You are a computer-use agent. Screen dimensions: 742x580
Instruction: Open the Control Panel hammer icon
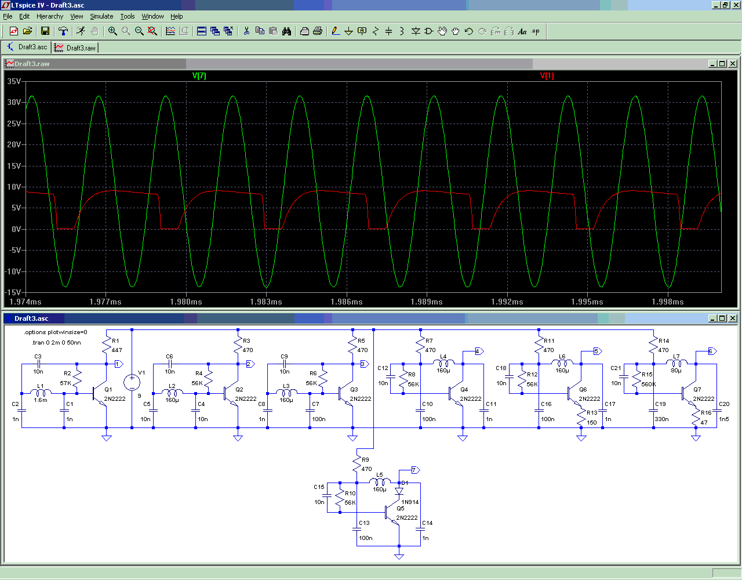pos(63,31)
